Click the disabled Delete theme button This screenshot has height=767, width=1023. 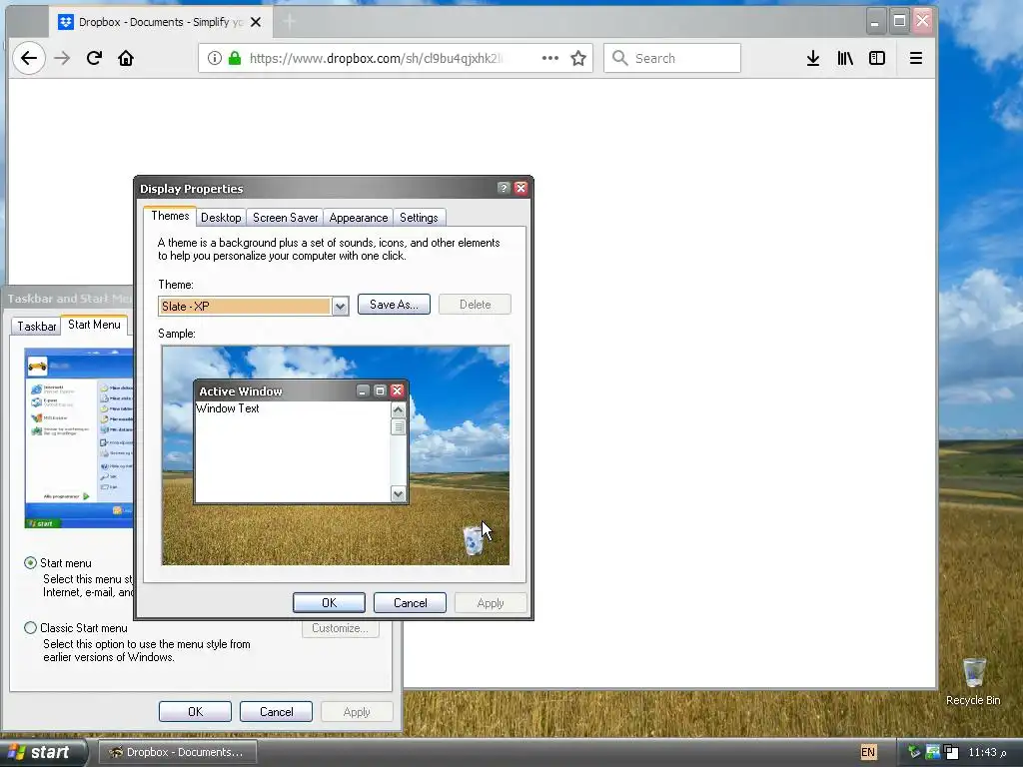475,304
